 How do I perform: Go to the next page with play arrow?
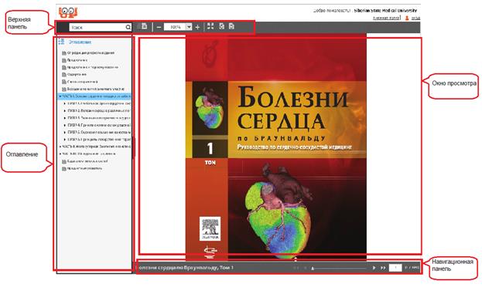(x=374, y=268)
